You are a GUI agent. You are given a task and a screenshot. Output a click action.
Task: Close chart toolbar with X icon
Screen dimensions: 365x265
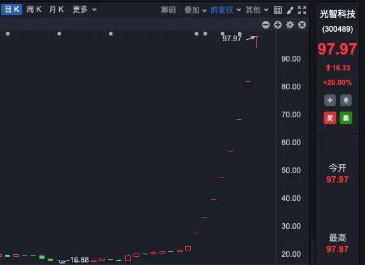click(302, 25)
